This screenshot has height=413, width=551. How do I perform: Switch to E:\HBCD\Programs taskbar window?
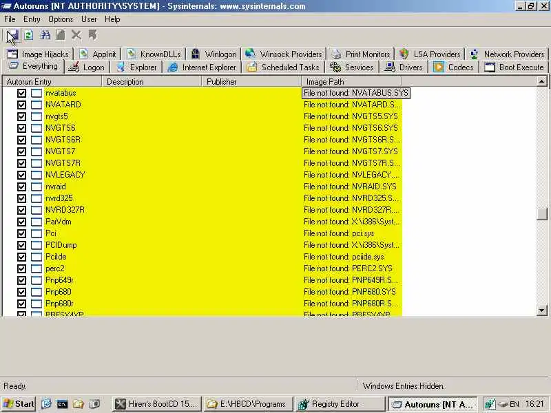click(x=248, y=404)
